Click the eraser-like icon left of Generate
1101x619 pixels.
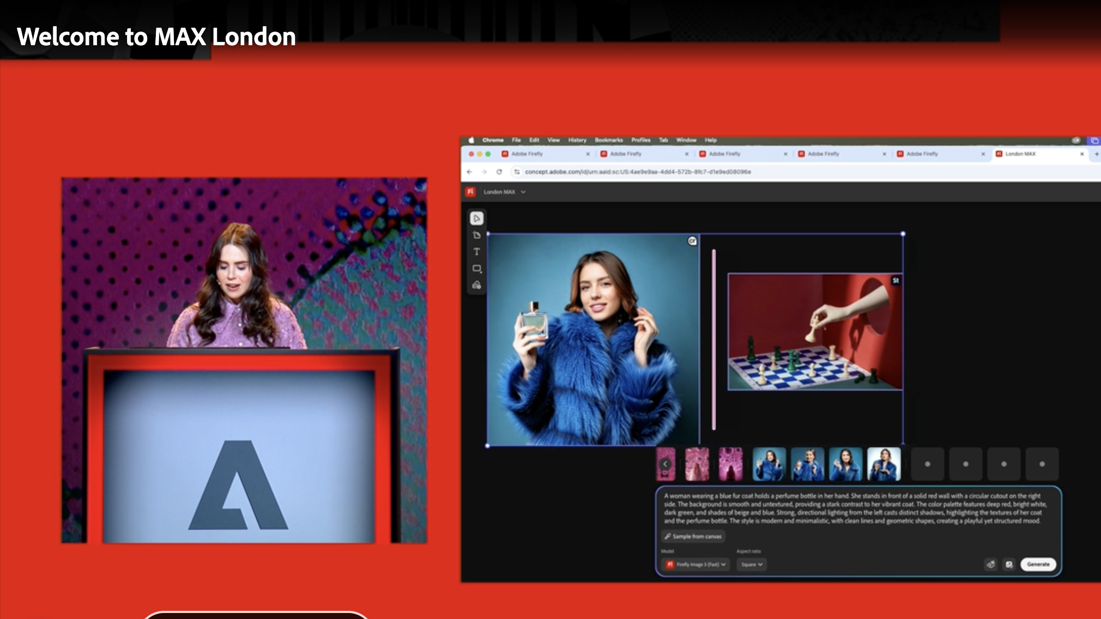[x=991, y=565]
